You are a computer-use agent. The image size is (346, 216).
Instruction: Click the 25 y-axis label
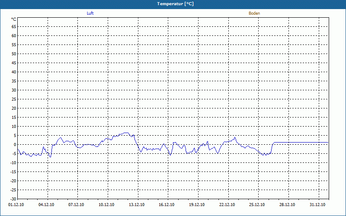coord(14,99)
